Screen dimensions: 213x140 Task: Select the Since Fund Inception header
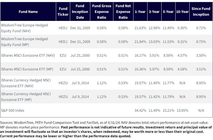tap(201, 12)
